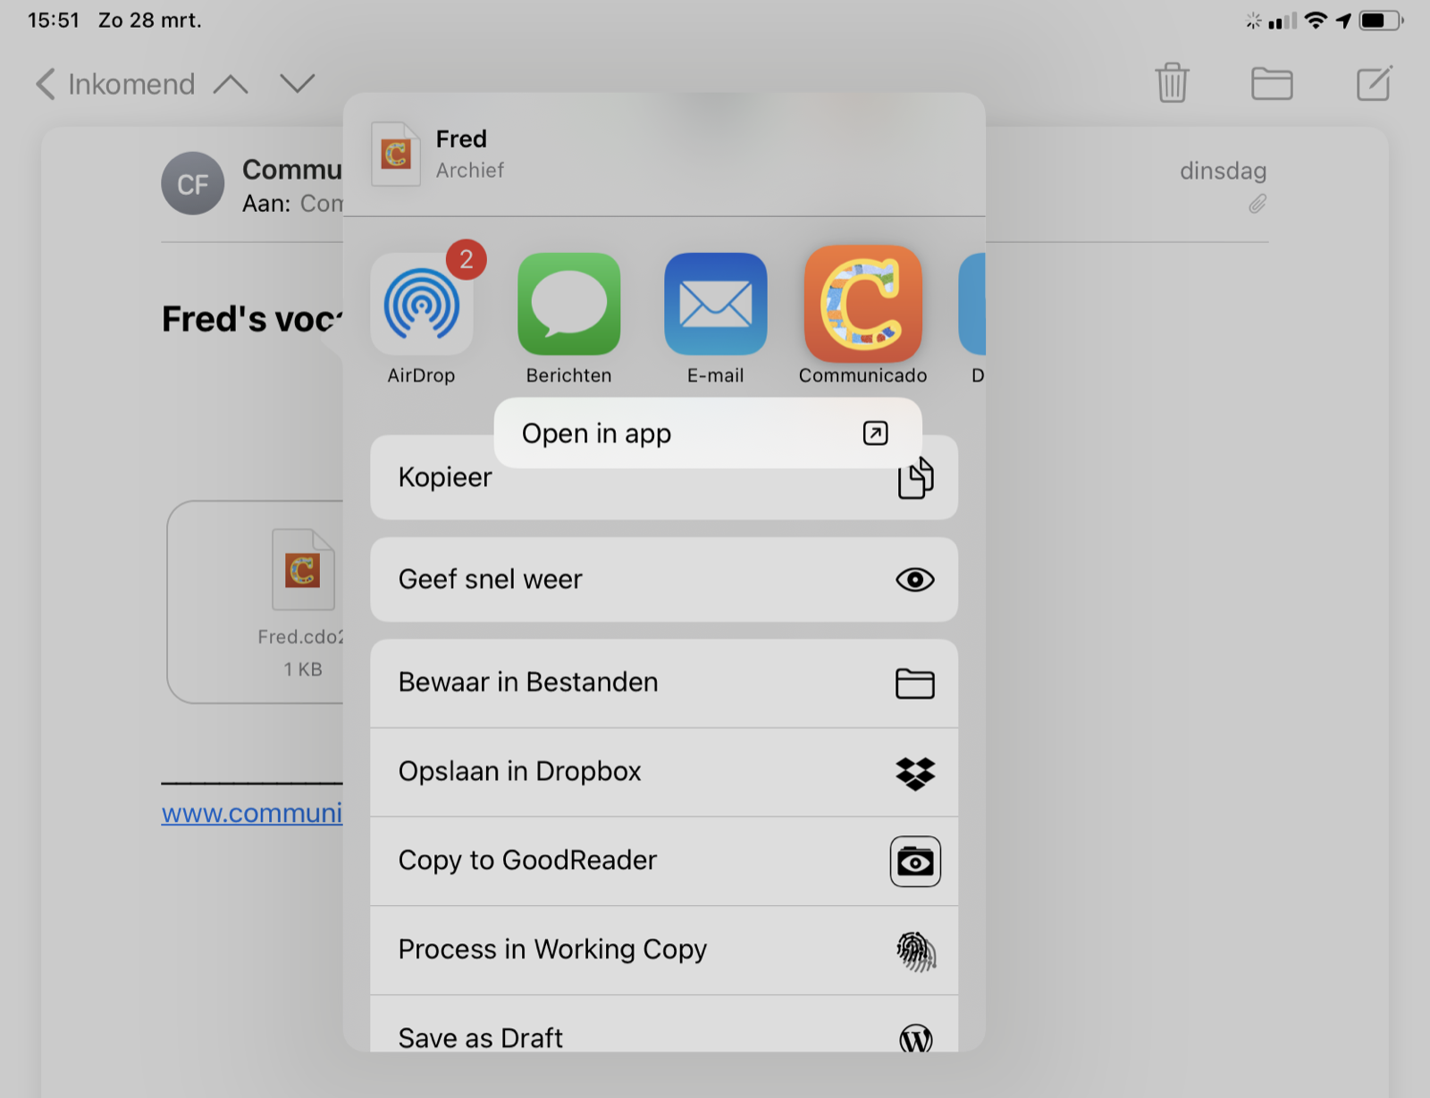Image resolution: width=1430 pixels, height=1098 pixels.
Task: Share via Berichten messages app
Action: pos(568,304)
